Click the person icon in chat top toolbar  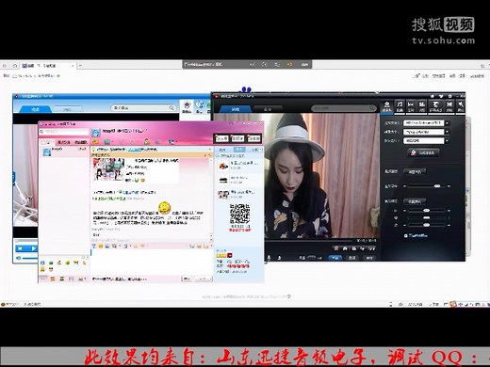coord(147,142)
